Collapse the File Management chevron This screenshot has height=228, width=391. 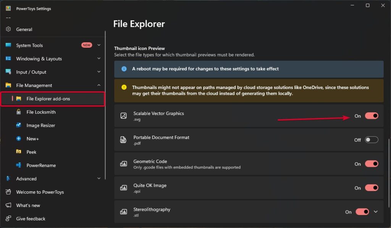coord(99,85)
